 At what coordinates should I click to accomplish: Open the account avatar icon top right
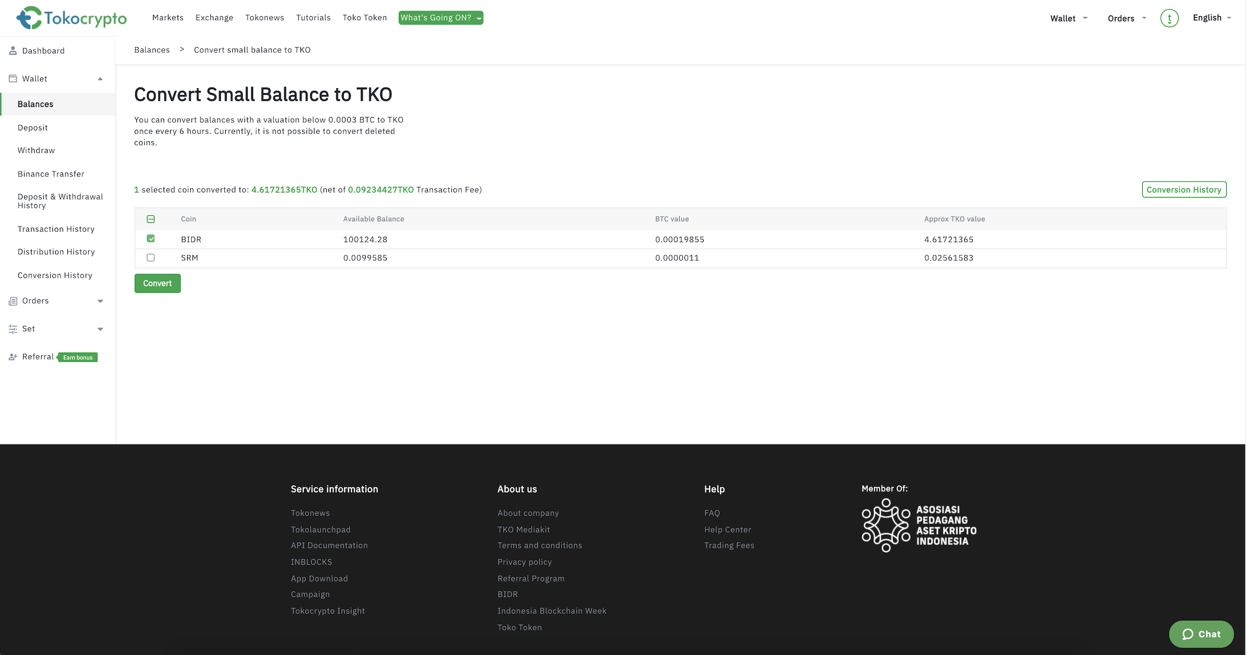(x=1170, y=18)
